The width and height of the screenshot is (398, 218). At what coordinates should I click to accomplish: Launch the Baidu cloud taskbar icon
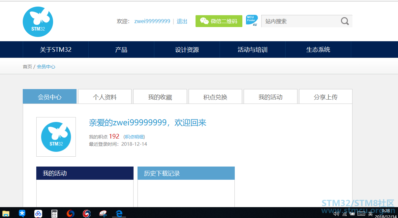click(x=38, y=213)
